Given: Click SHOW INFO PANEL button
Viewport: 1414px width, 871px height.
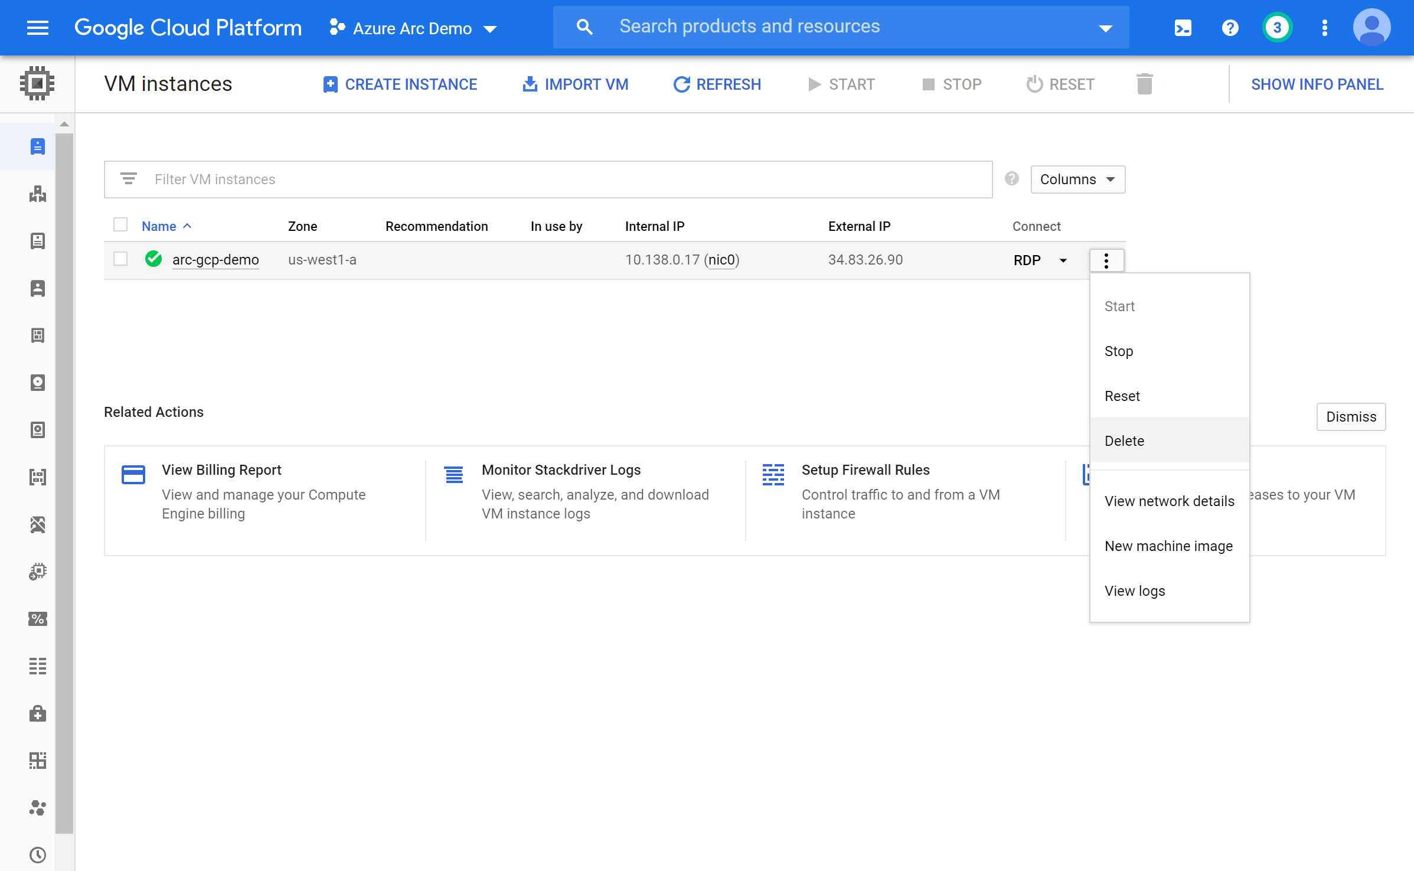Looking at the screenshot, I should coord(1317,84).
